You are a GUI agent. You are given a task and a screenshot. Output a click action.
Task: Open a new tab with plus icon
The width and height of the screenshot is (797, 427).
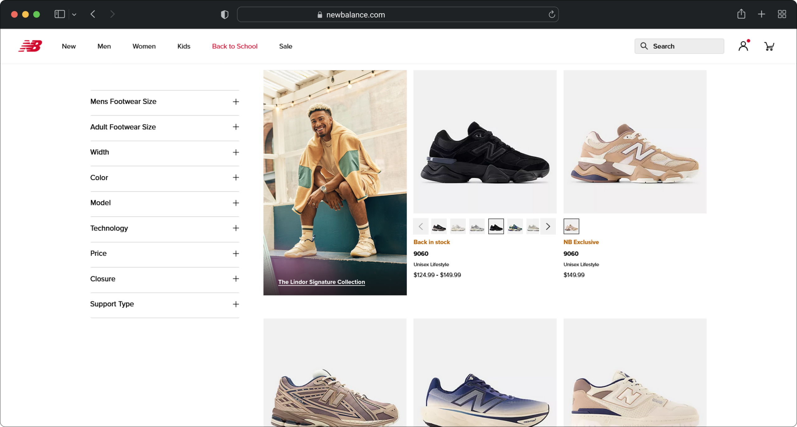click(761, 14)
